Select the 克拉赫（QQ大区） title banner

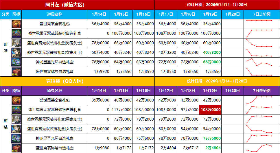[77, 81]
